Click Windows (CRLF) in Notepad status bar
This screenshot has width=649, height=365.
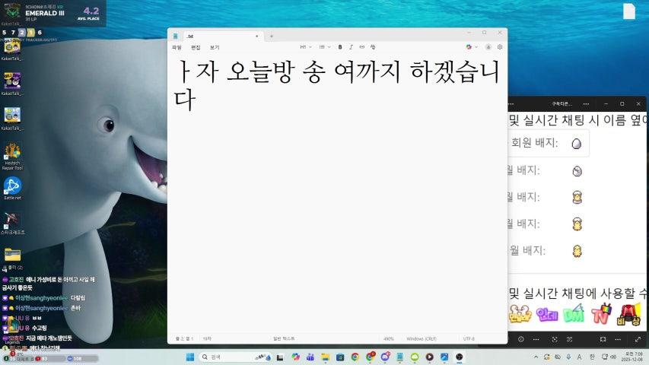click(422, 338)
